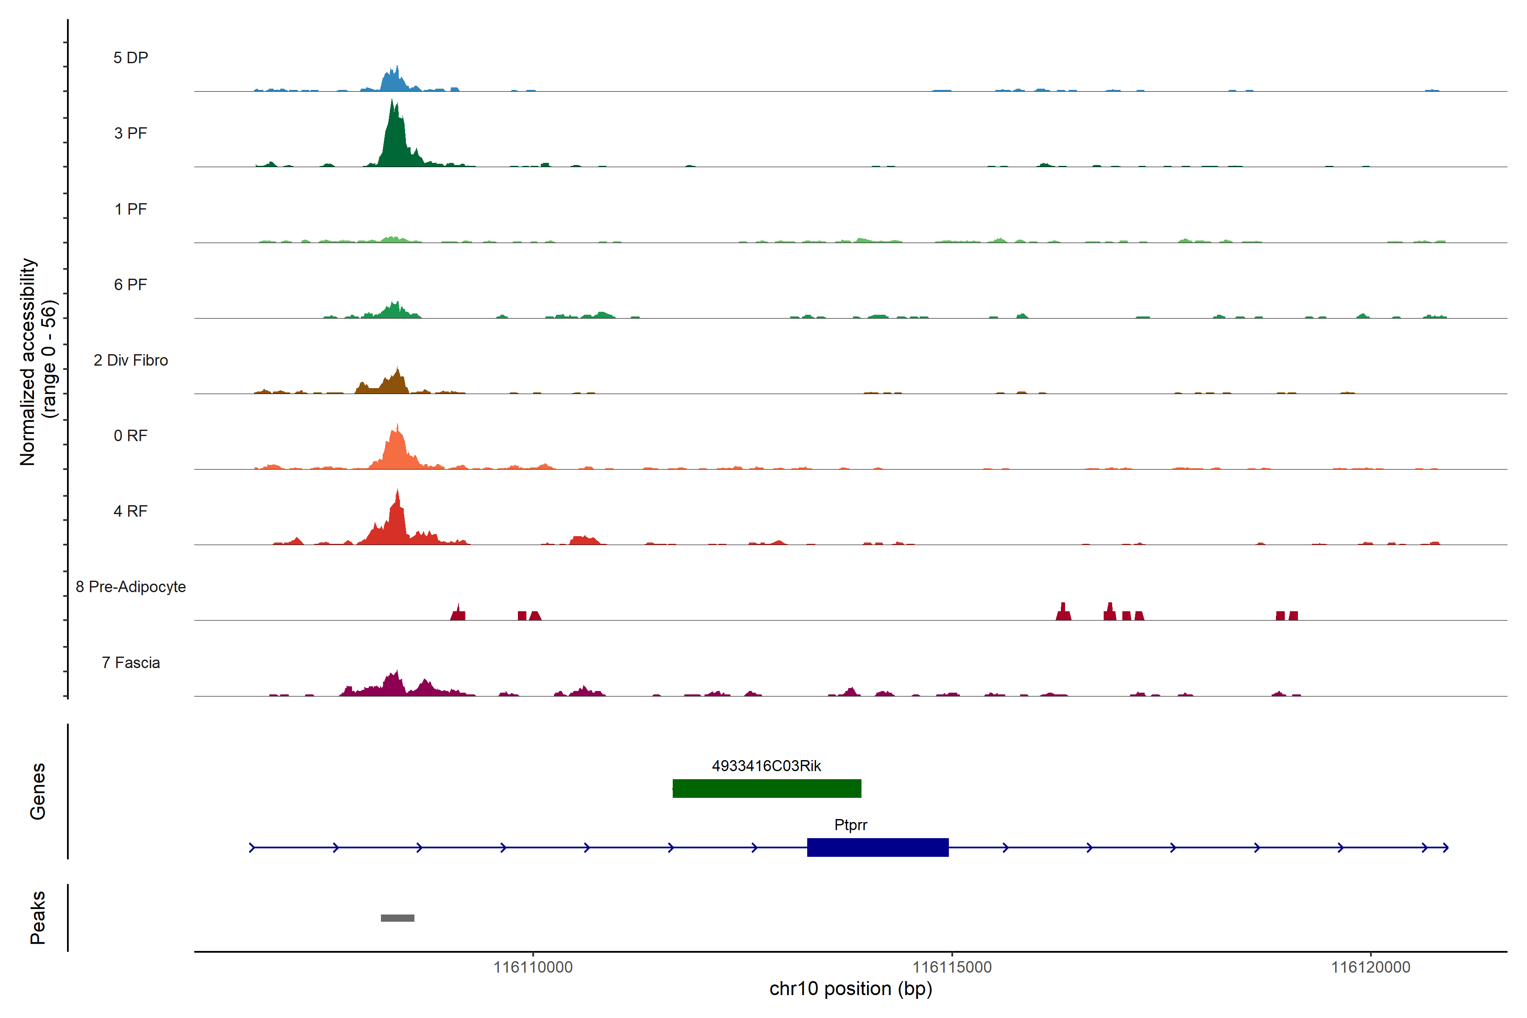Click the green 4933416C03Rik gene box
The width and height of the screenshot is (1527, 1018).
pyautogui.click(x=767, y=788)
